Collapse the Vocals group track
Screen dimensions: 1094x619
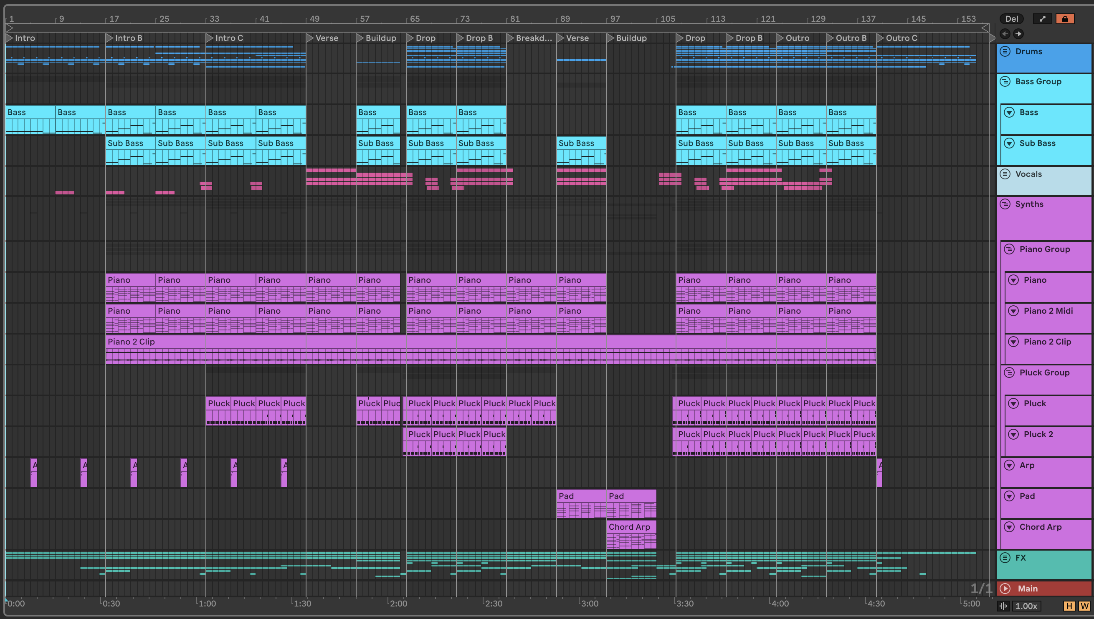(x=1005, y=174)
